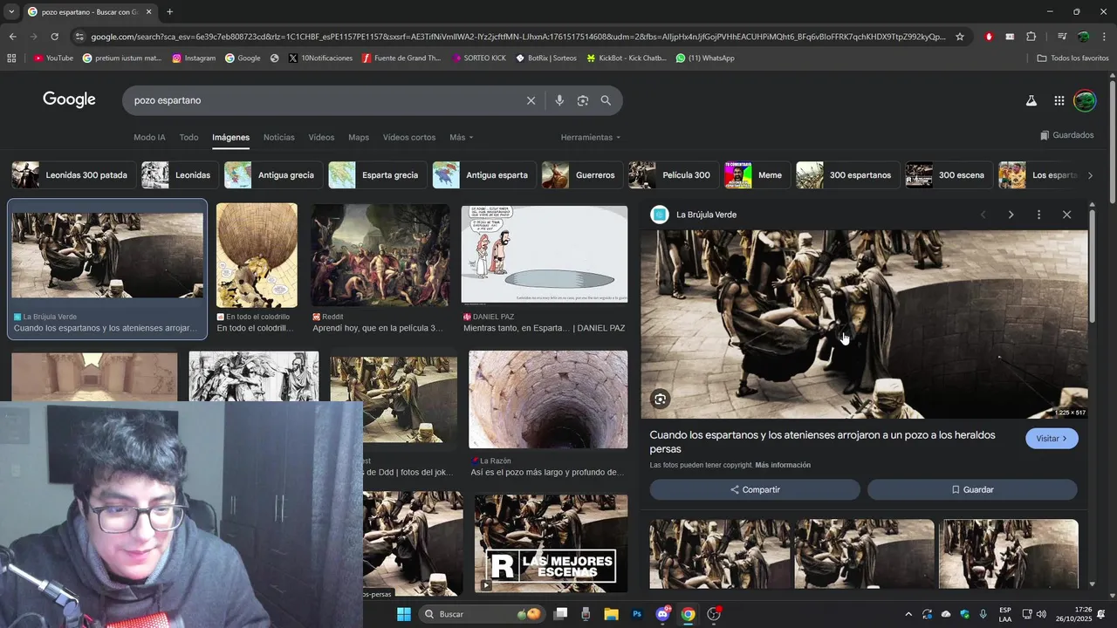
Task: Open YouTube bookmark
Action: (x=53, y=58)
